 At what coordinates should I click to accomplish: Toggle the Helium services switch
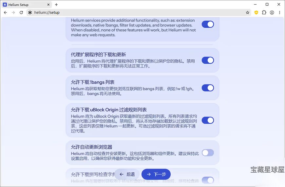pos(208,24)
